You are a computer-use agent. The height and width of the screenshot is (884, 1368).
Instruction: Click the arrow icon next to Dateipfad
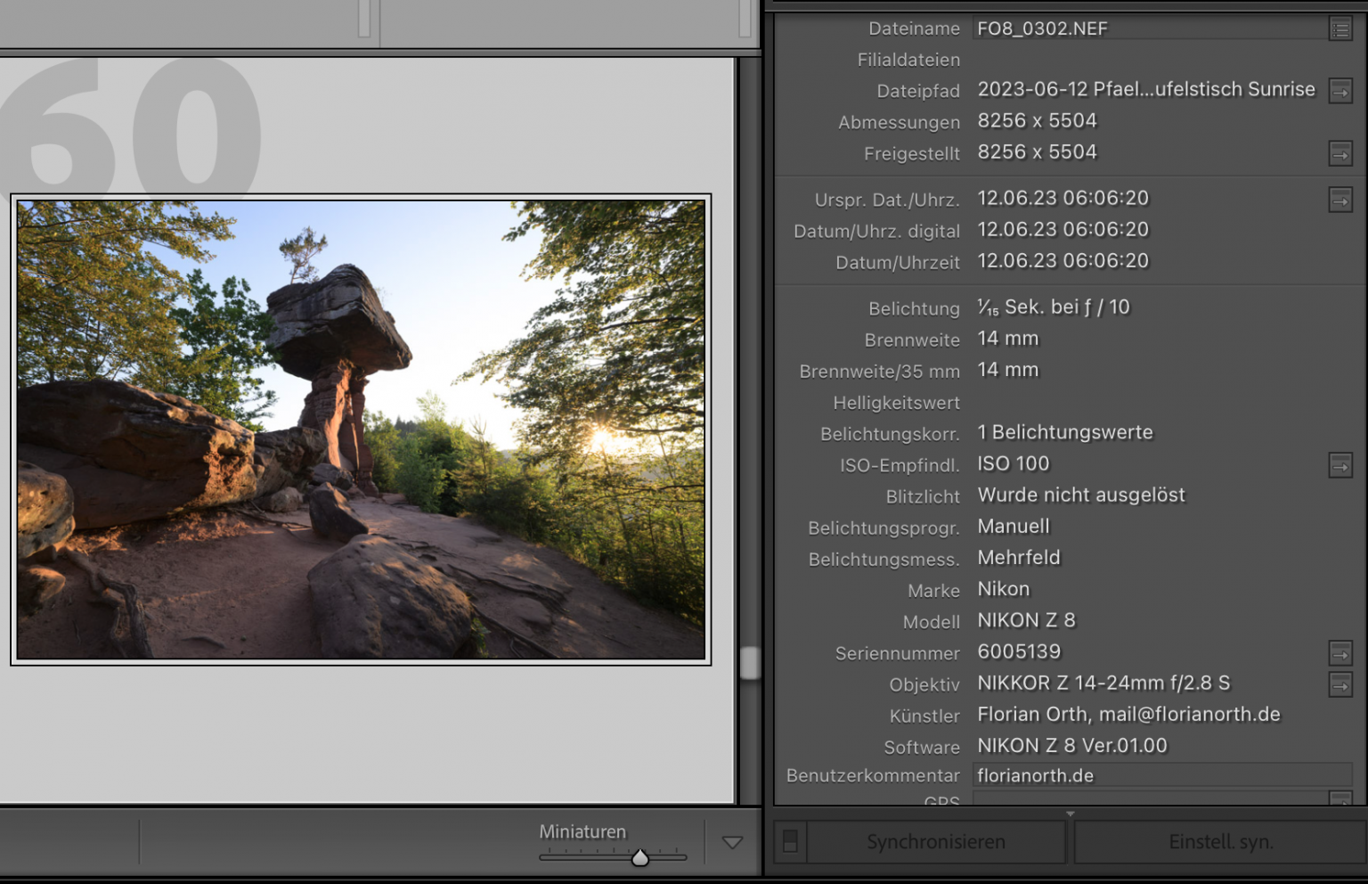click(x=1340, y=91)
